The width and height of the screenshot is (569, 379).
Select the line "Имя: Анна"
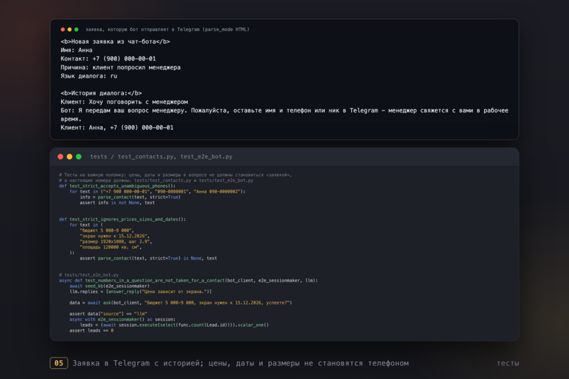tap(76, 50)
